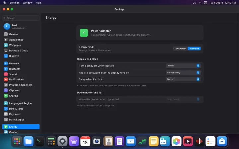Screen dimensions: 239x149
Task: Open Keyboard settings
Action: tap(21, 114)
